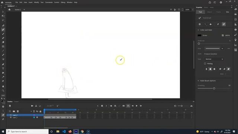Select the Paint Bucket tool
The height and width of the screenshot is (134, 238).
point(3,73)
